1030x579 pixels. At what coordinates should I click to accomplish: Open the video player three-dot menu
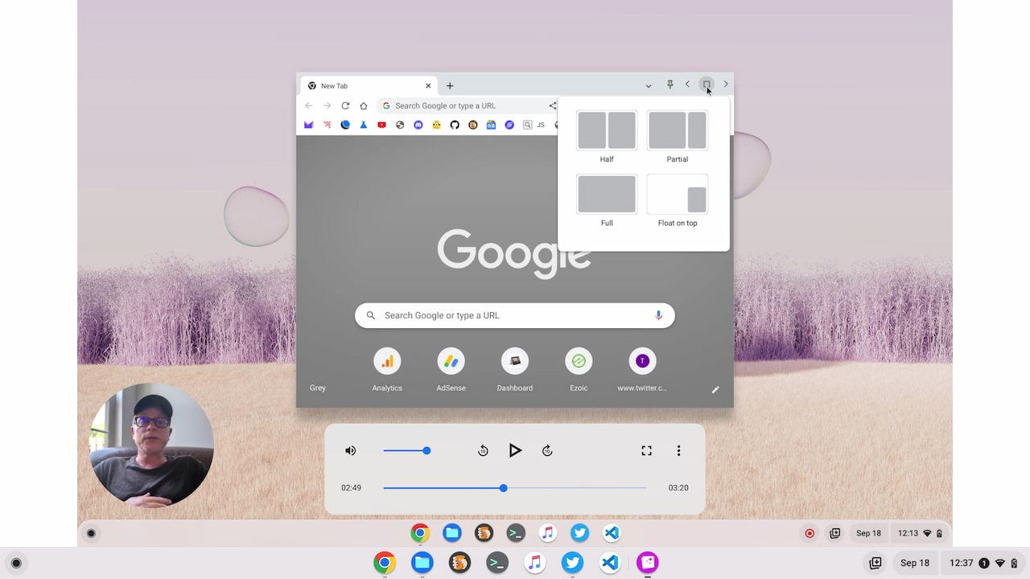pos(678,450)
